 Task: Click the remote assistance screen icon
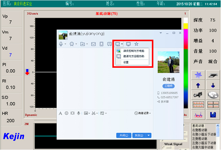[117, 44]
